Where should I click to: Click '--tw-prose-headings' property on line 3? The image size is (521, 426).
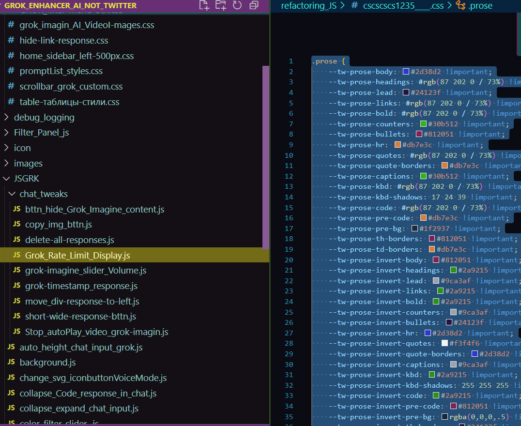click(x=369, y=82)
